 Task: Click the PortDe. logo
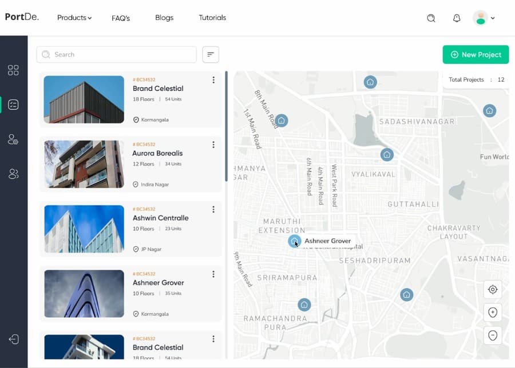22,17
